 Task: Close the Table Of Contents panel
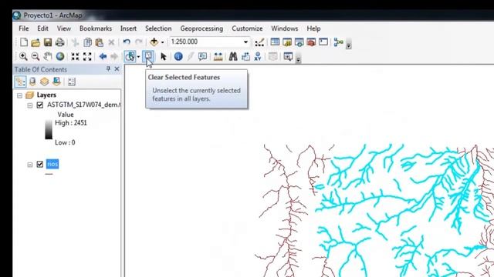click(117, 68)
